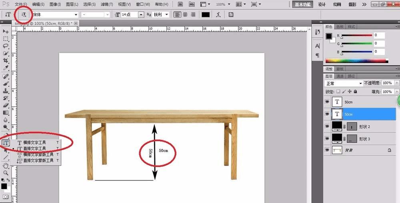Screen dimensions: 400x203
Task: Select the Move tool
Action: click(6, 31)
